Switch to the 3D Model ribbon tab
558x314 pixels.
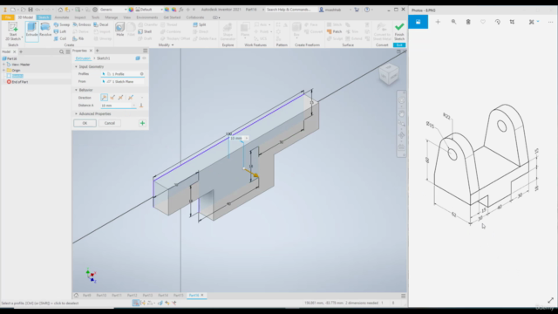tap(25, 17)
